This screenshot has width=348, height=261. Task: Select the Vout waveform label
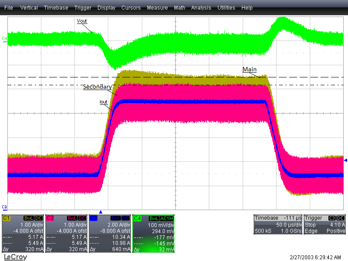(x=82, y=21)
